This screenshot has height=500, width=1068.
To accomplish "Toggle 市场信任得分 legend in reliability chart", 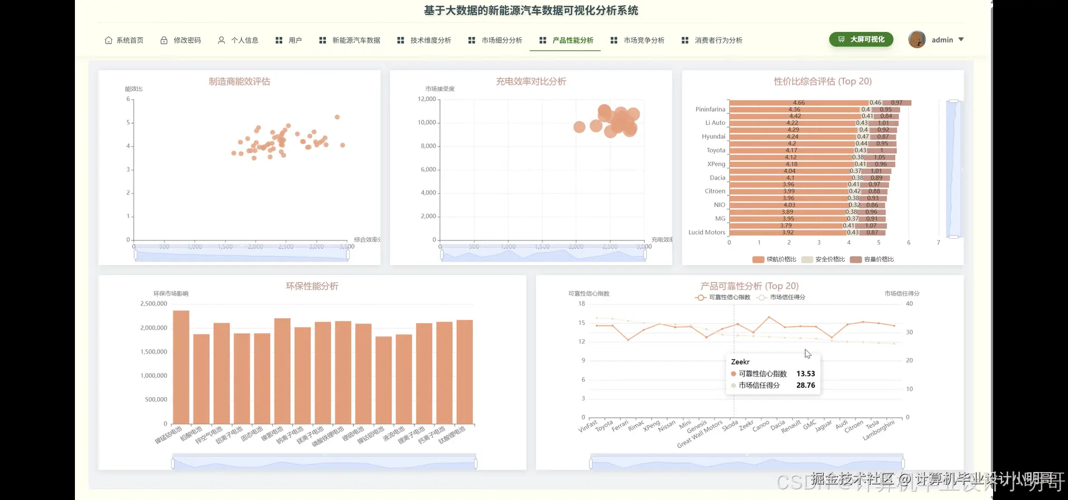I will tap(781, 298).
